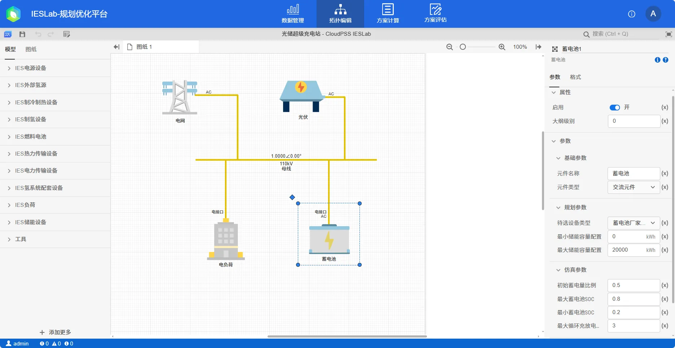Click the fullscreen icon beside search

(x=669, y=34)
